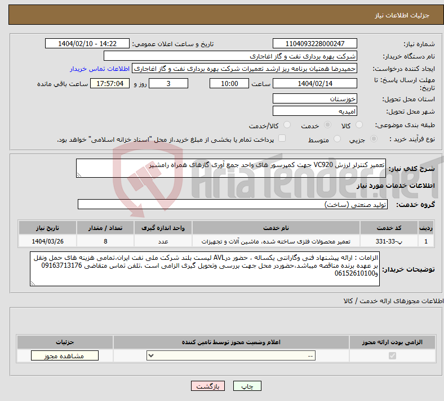Click the row number cell 1
Viewport: 444px width, 401px height.
(426, 241)
